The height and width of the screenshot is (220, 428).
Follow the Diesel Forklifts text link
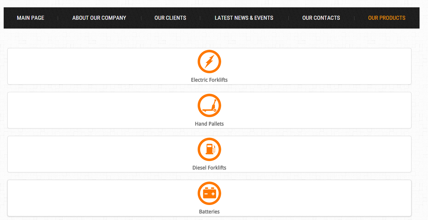click(209, 168)
